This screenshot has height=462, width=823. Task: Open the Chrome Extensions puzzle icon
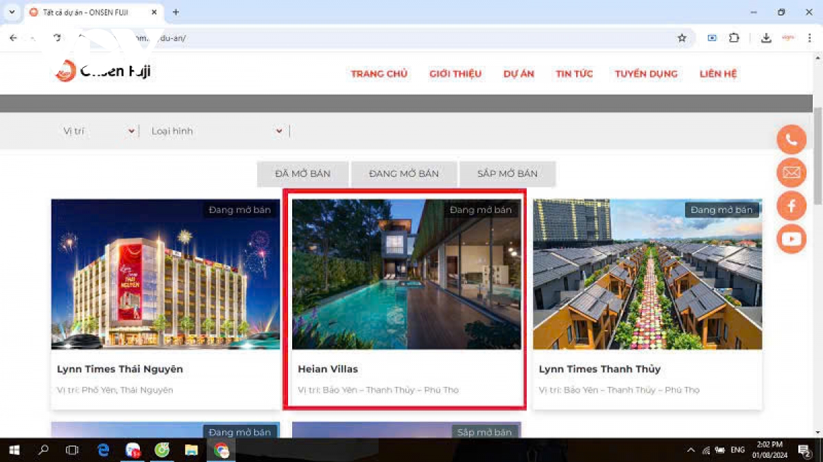[734, 38]
